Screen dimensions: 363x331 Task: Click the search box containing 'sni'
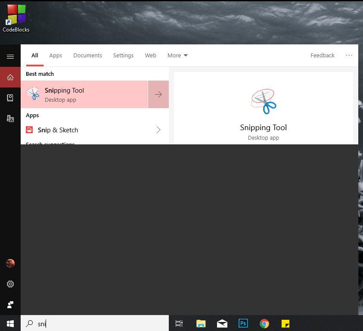[x=95, y=324]
